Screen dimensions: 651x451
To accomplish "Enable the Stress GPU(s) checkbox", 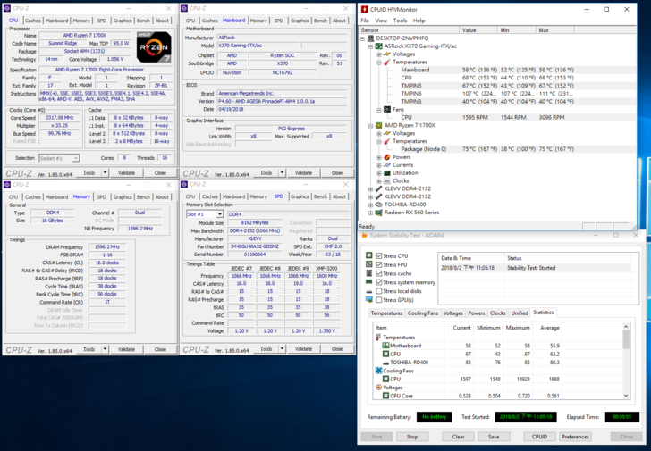I will coord(379,300).
